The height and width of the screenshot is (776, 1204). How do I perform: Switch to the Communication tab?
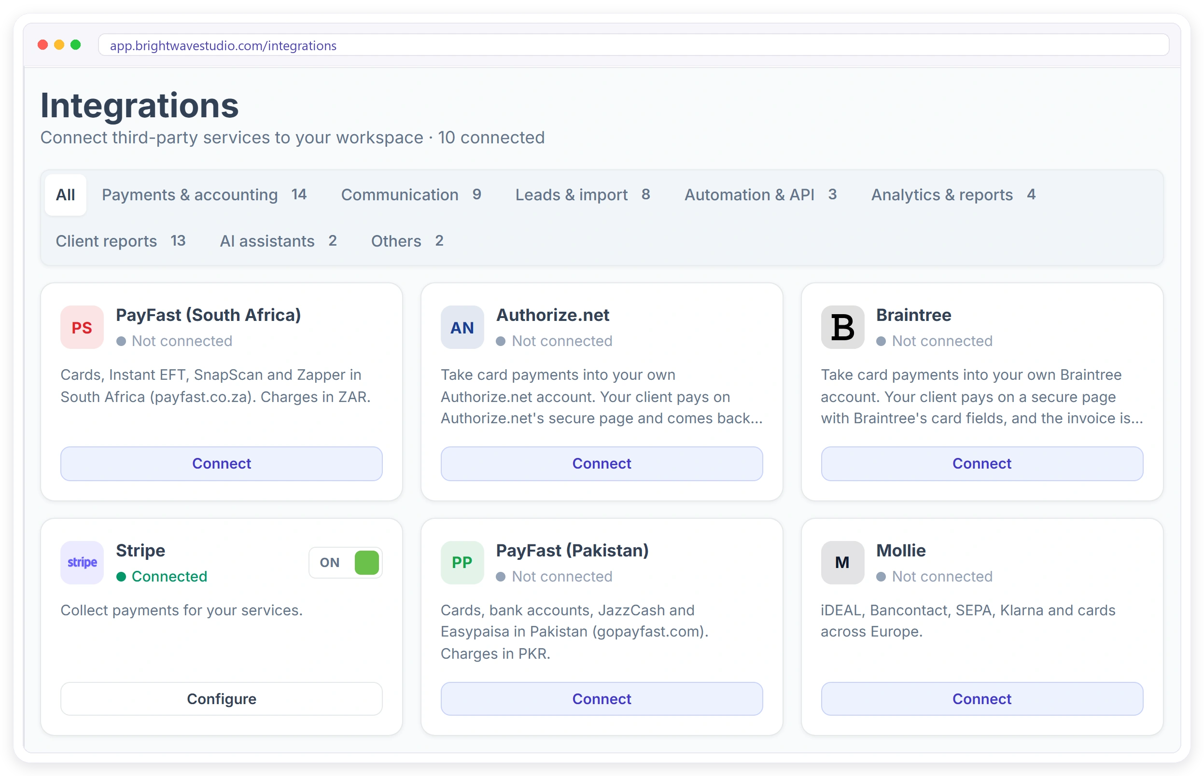[411, 195]
